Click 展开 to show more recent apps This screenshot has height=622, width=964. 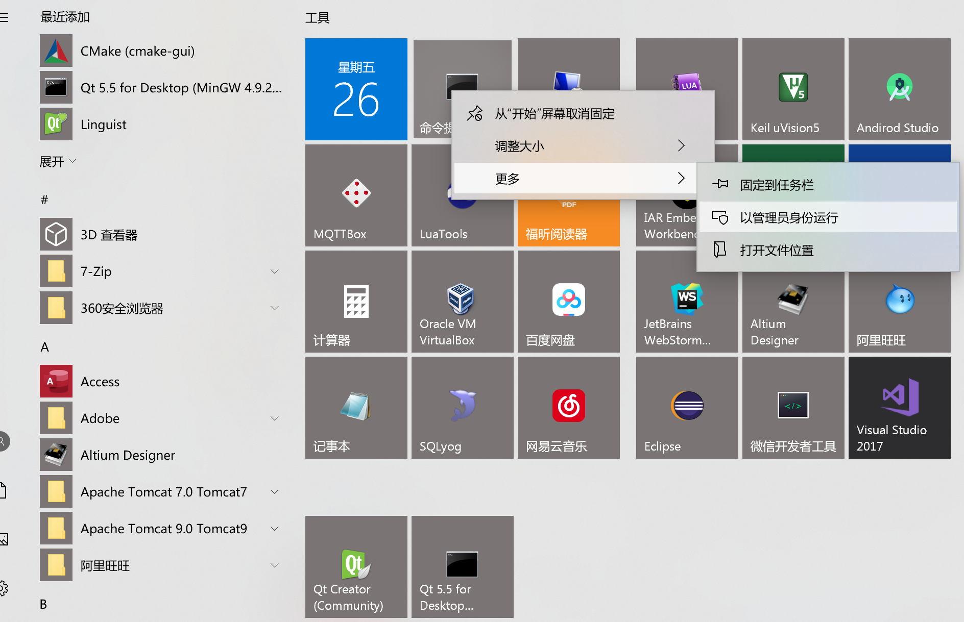click(58, 162)
